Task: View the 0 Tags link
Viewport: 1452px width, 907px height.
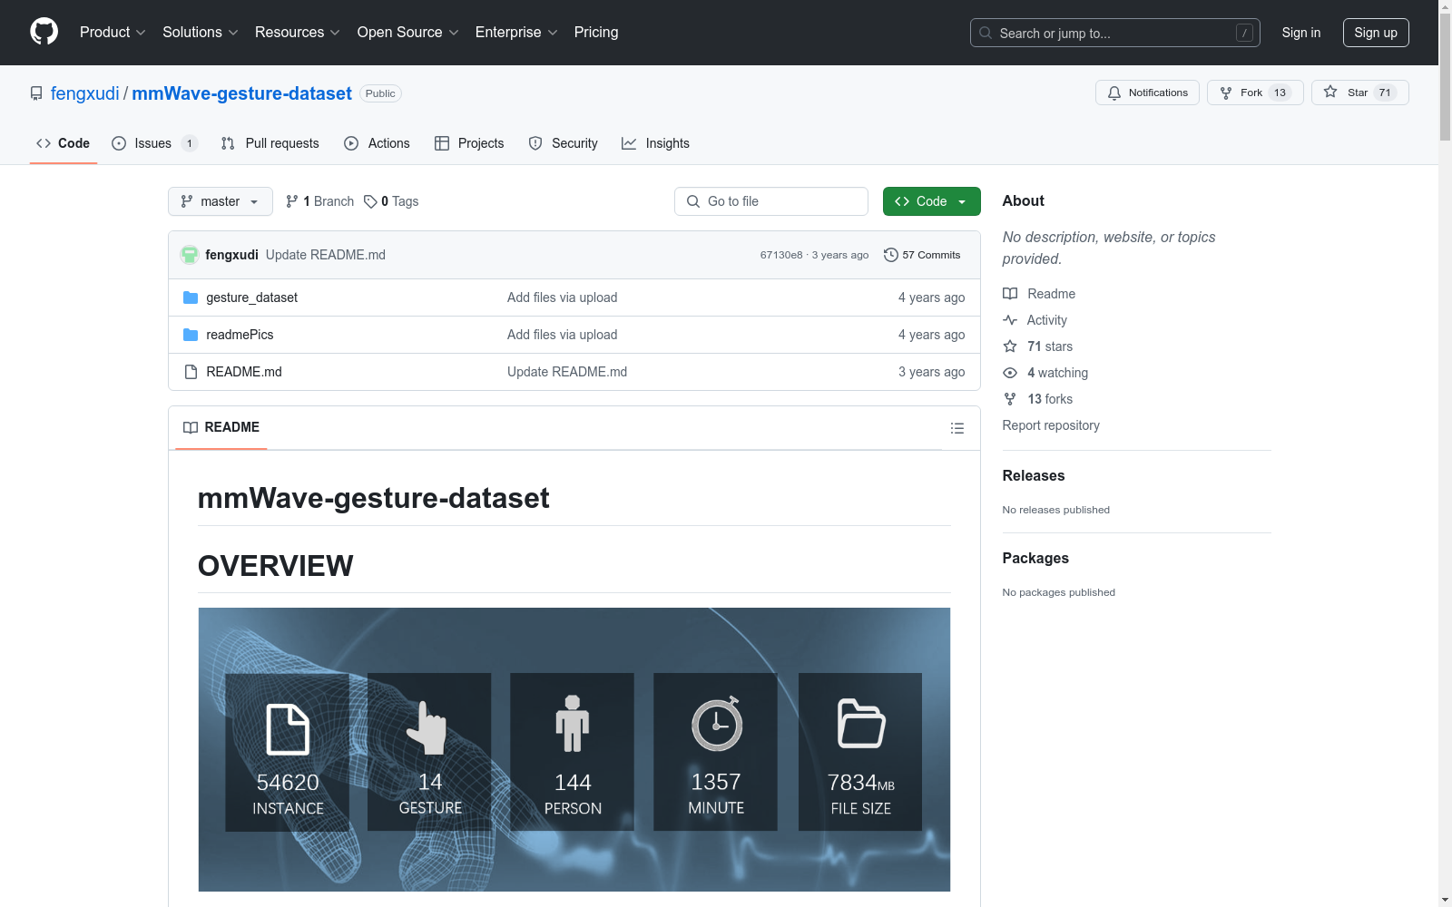Action: [x=391, y=201]
